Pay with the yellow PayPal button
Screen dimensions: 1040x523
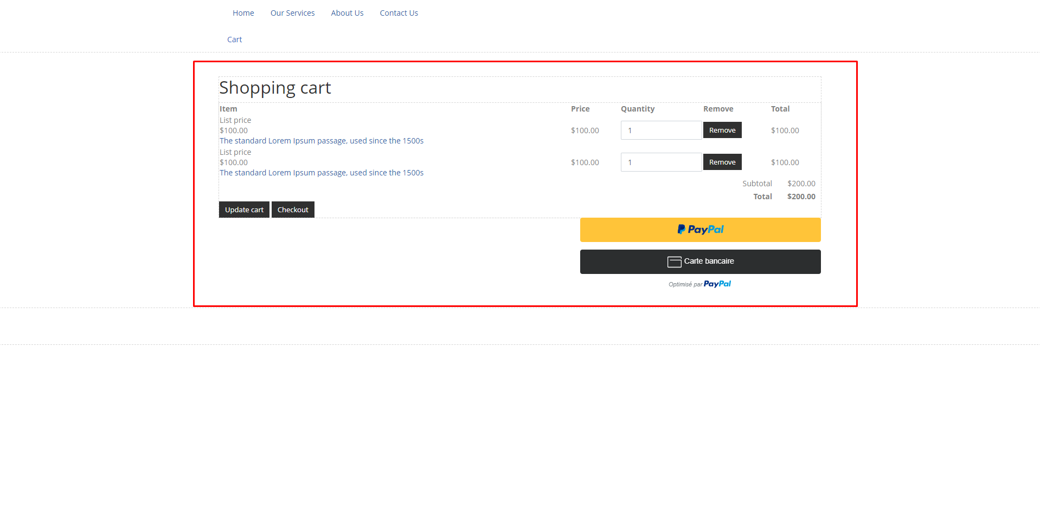[700, 230]
